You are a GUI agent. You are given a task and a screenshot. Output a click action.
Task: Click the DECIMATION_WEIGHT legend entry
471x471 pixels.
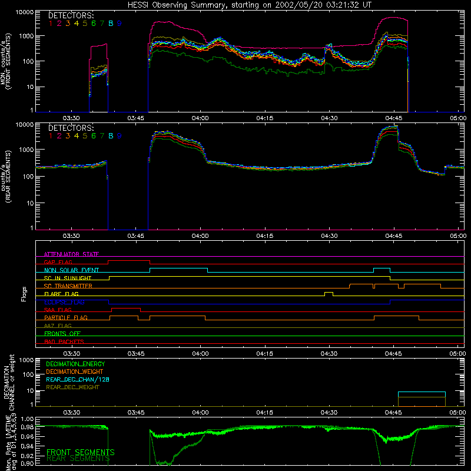[x=75, y=372]
